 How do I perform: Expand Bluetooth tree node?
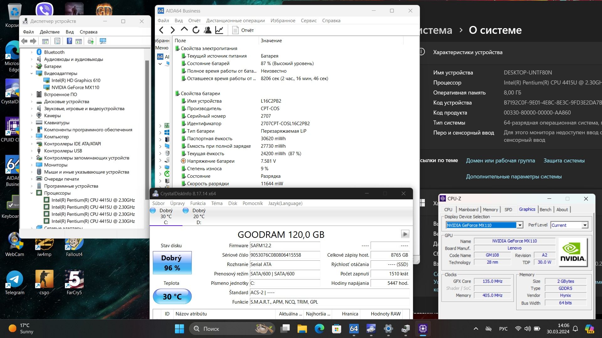click(x=32, y=52)
